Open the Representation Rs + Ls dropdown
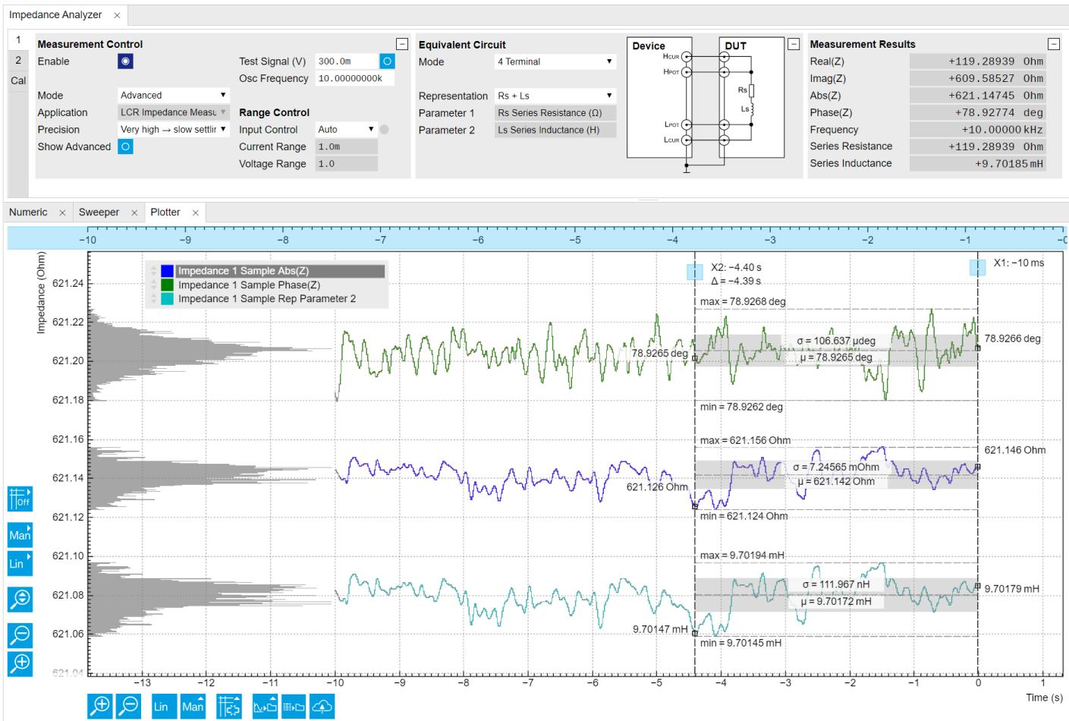This screenshot has height=721, width=1069. tap(555, 96)
